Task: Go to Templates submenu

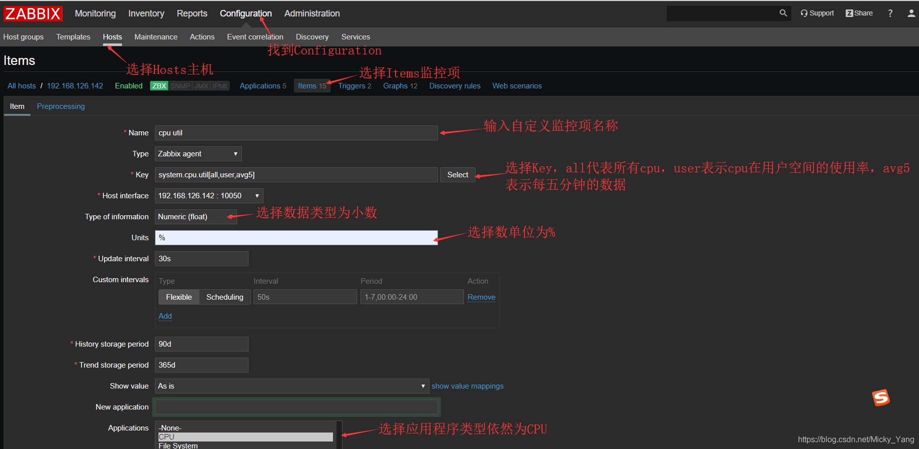Action: click(73, 37)
